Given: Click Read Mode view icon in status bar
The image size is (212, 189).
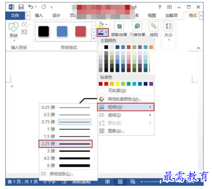Looking at the screenshot, I should 107,182.
